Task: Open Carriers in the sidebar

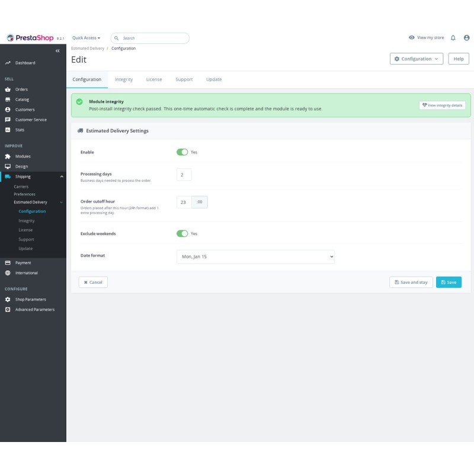Action: click(x=21, y=187)
